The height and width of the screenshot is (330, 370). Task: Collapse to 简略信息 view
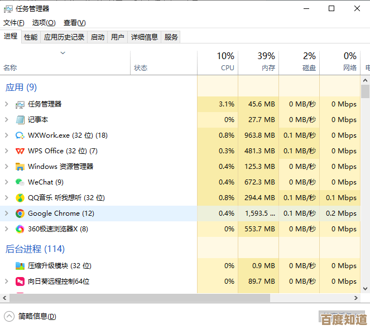click(31, 316)
